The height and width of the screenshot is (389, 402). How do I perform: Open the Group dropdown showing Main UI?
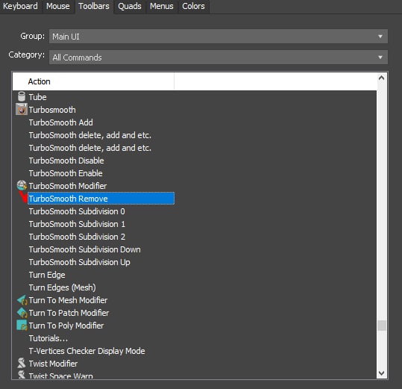tap(219, 37)
